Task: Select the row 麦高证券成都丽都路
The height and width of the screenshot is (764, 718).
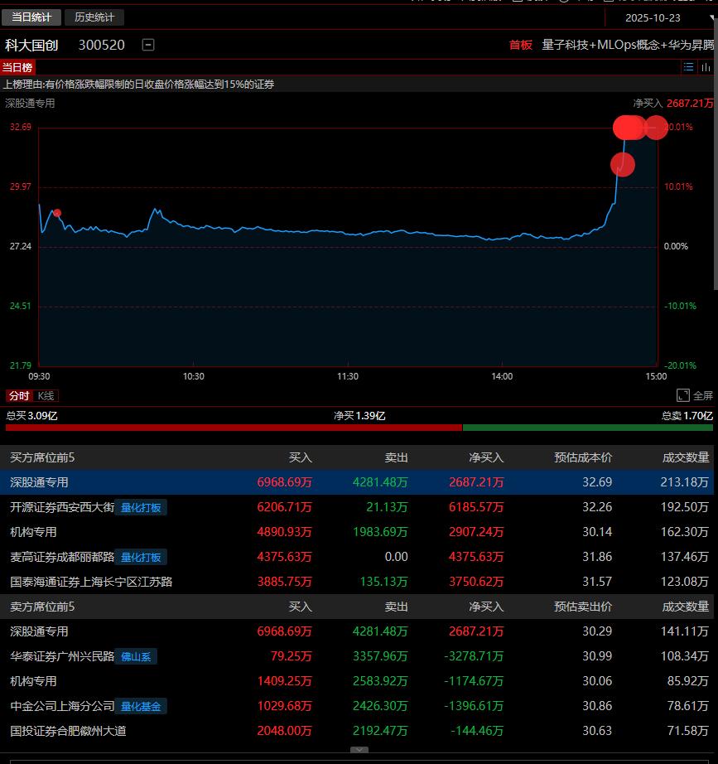Action: click(x=357, y=557)
